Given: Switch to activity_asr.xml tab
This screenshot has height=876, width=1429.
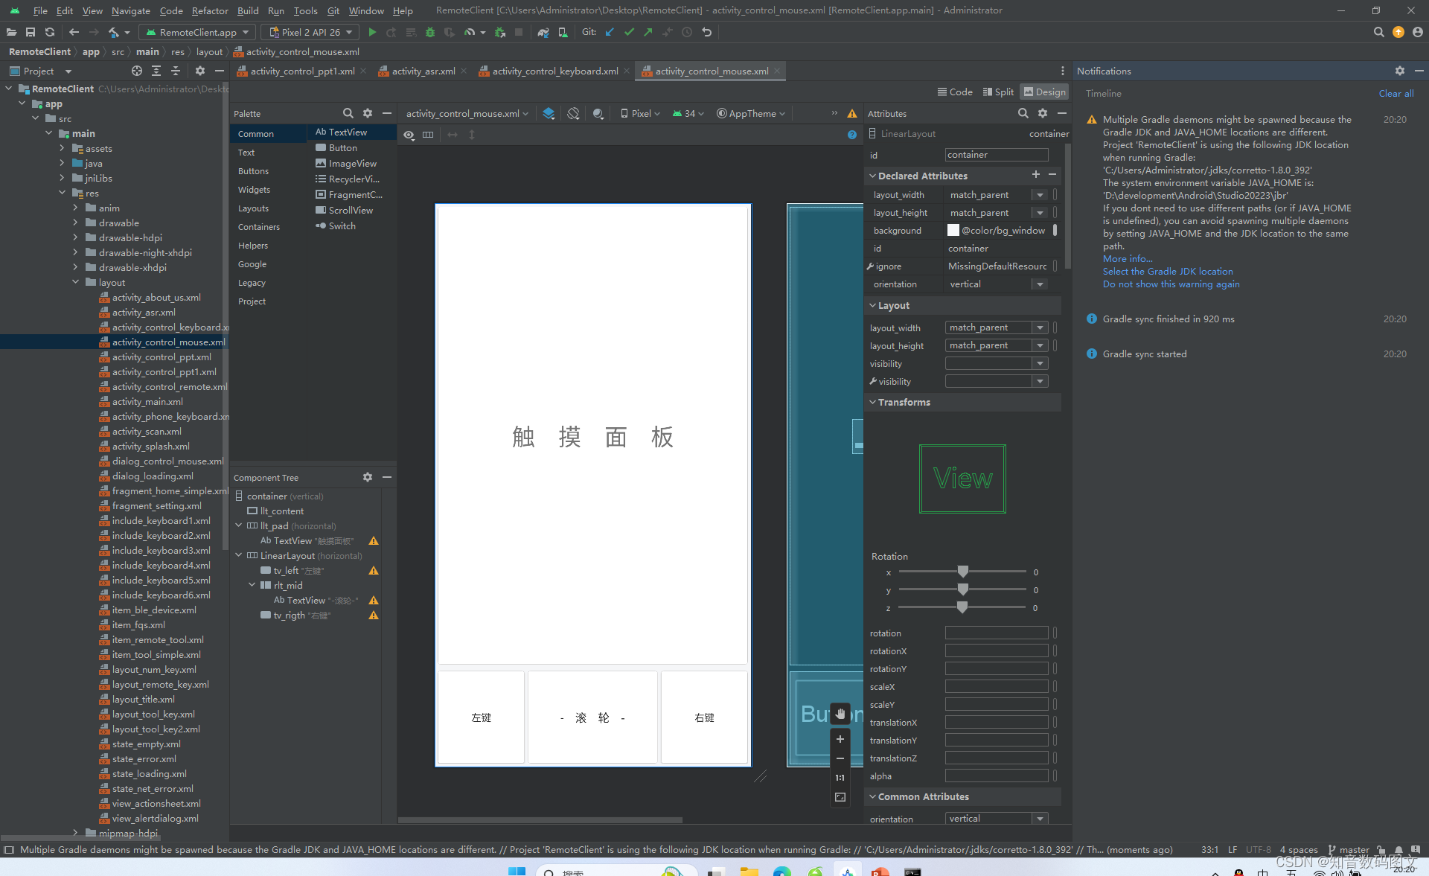Looking at the screenshot, I should point(423,71).
